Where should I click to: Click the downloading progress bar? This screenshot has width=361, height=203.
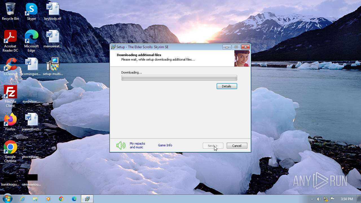179,78
